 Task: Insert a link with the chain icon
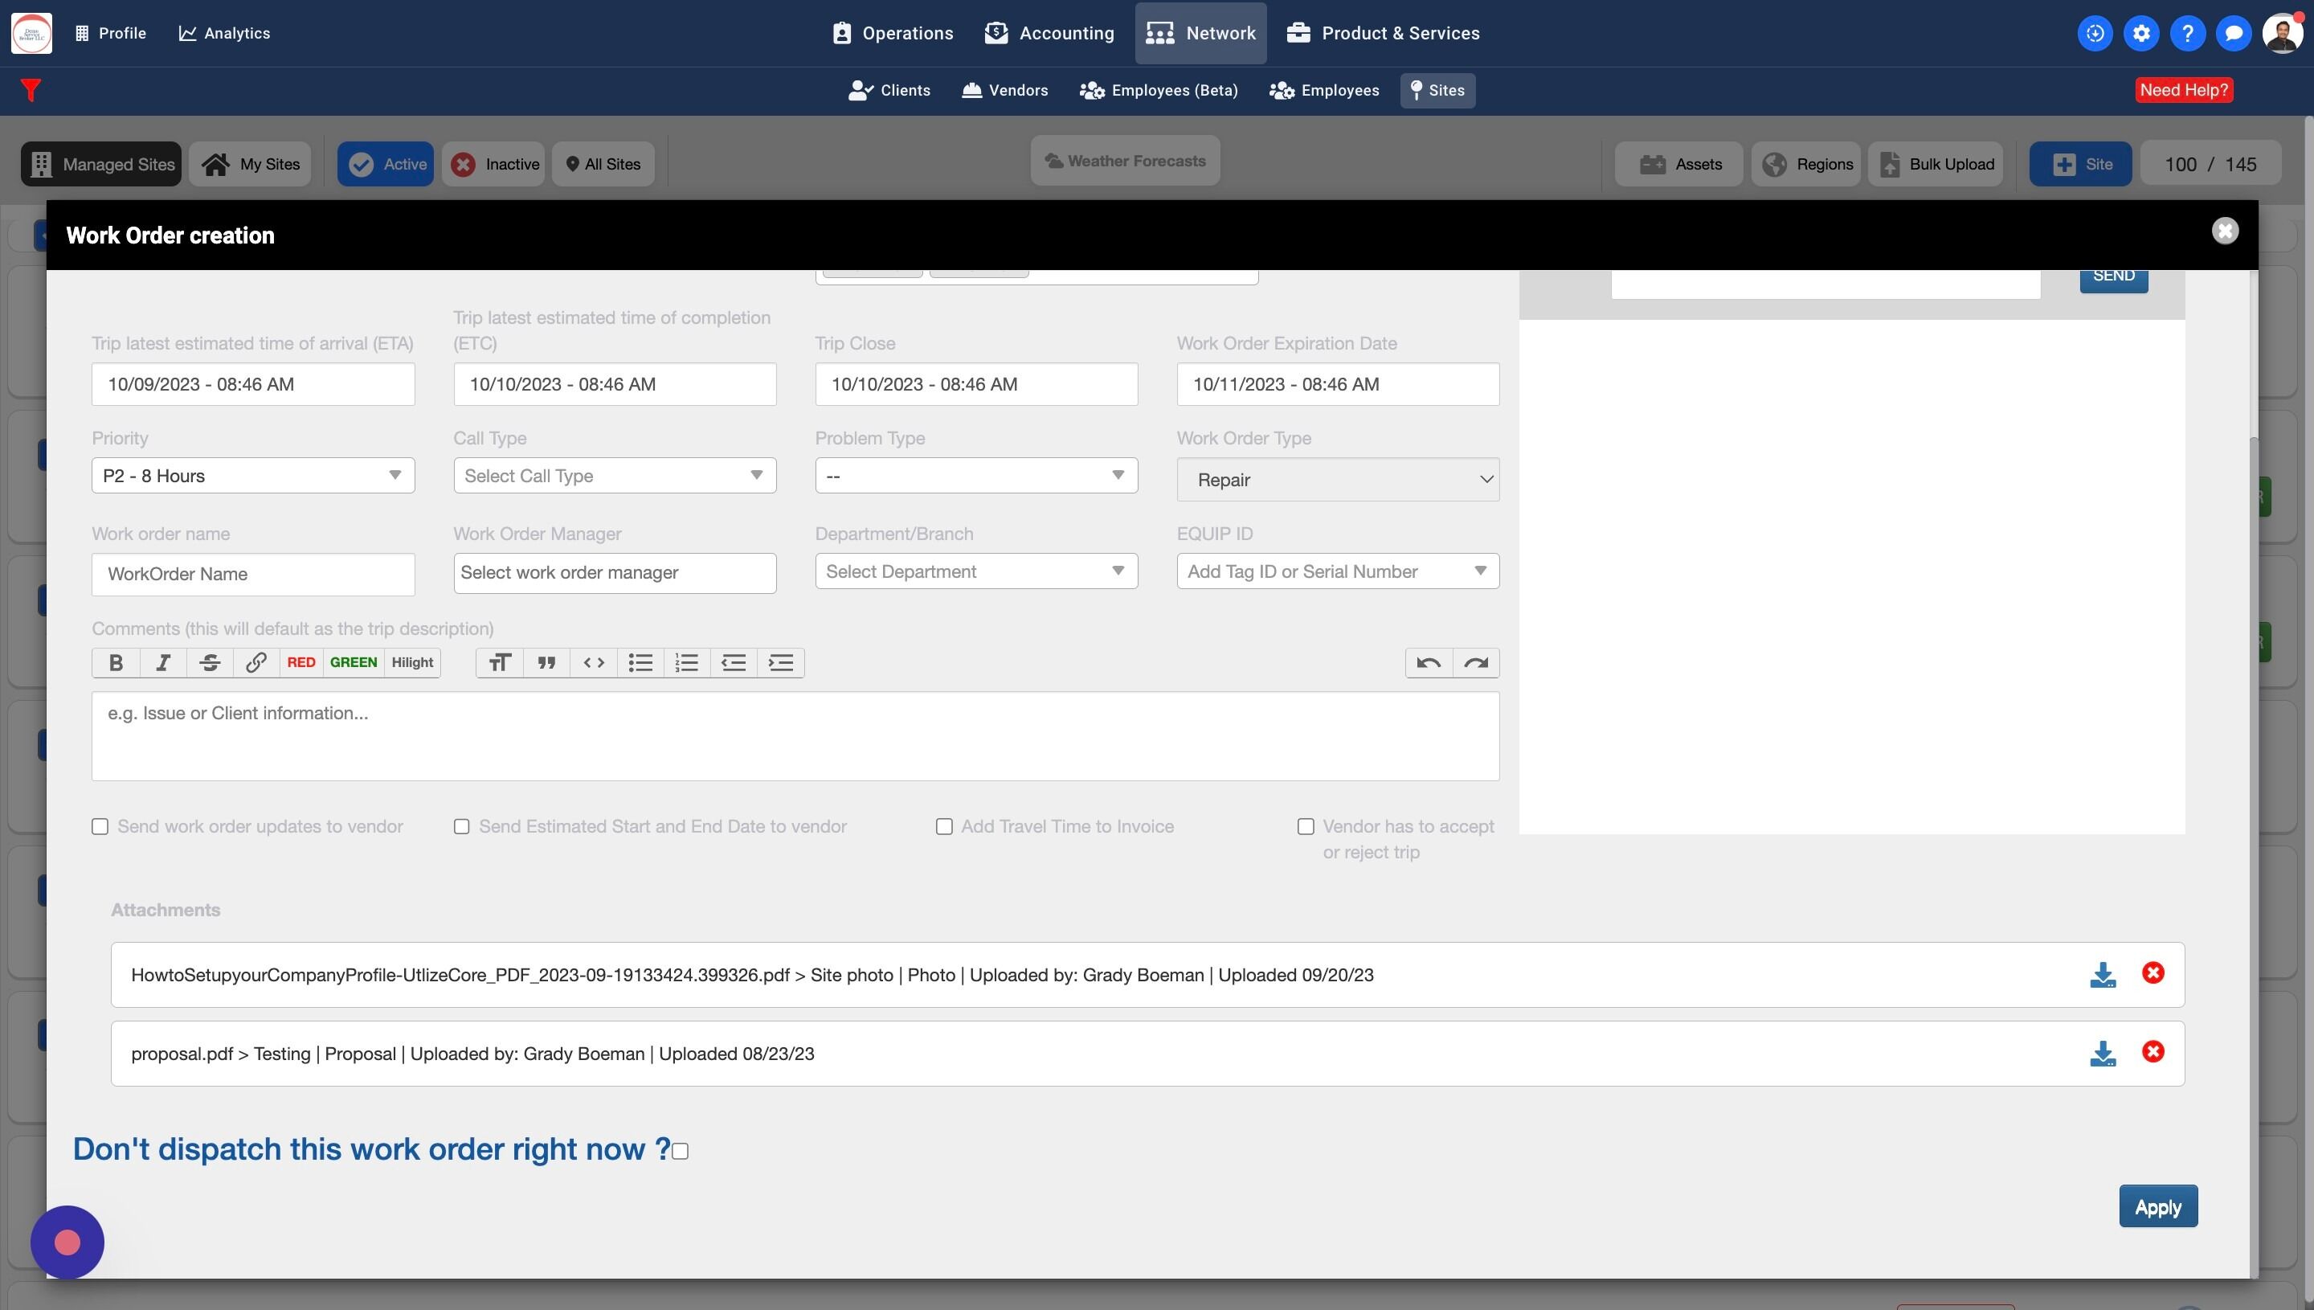[x=256, y=663]
